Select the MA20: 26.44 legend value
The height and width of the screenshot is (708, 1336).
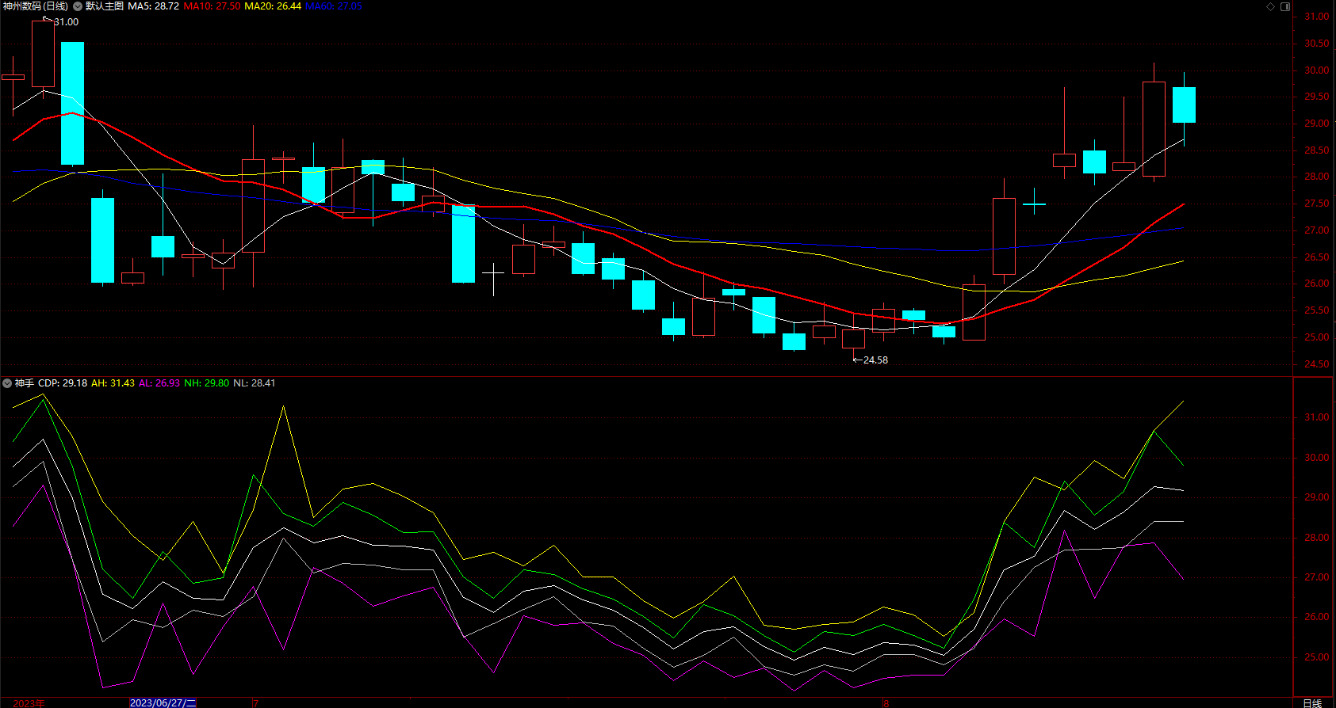[x=273, y=6]
